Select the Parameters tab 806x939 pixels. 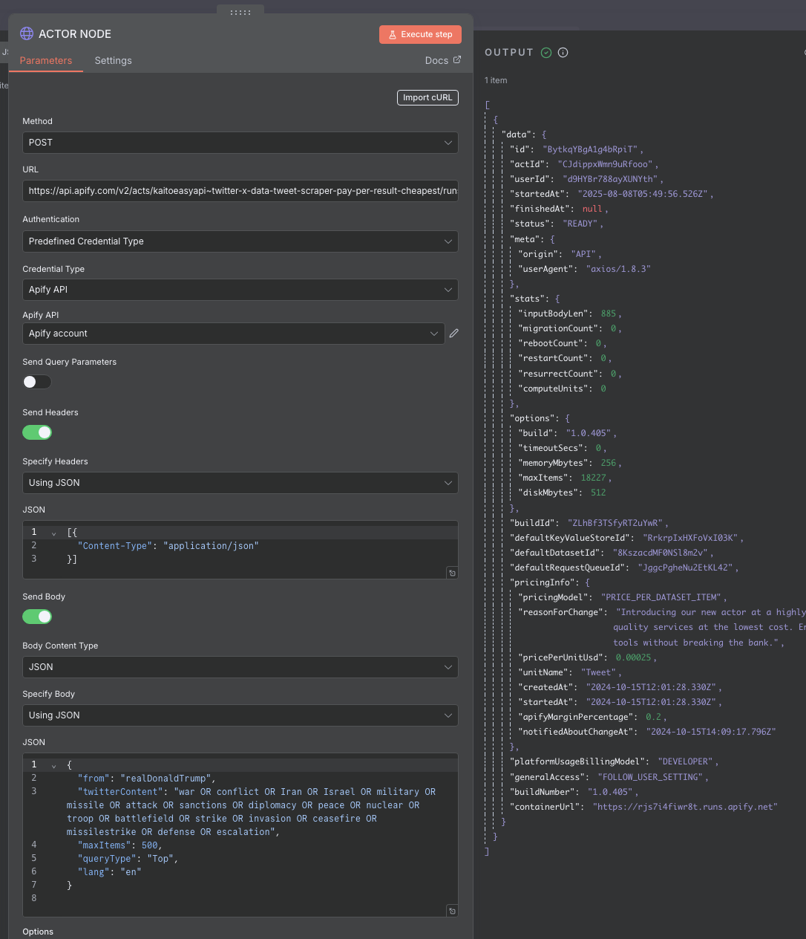tap(46, 61)
